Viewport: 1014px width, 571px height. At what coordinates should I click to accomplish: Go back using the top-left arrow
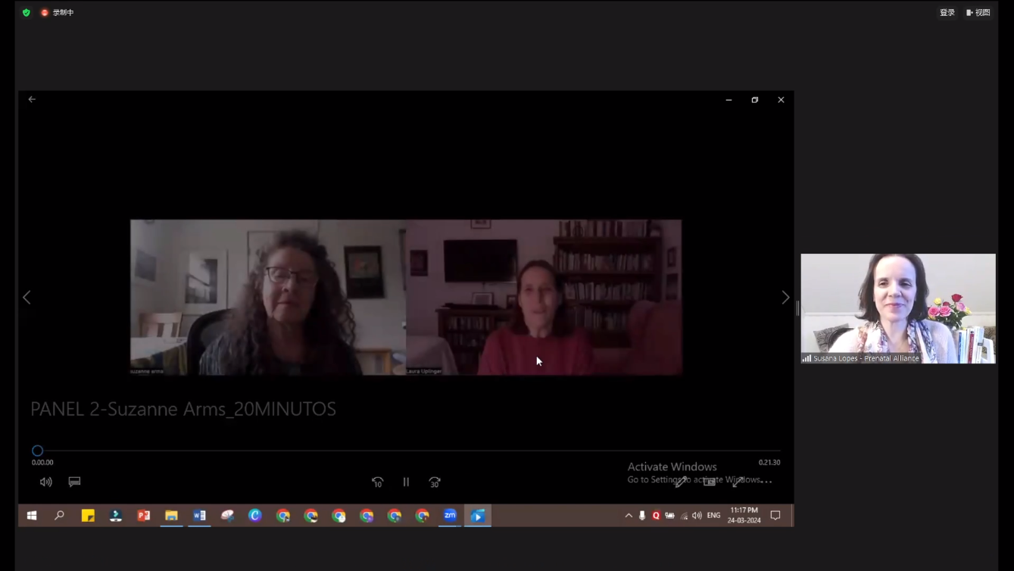point(32,99)
